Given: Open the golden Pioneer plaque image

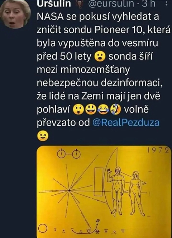Looking at the screenshot, I should pyautogui.click(x=104, y=192).
